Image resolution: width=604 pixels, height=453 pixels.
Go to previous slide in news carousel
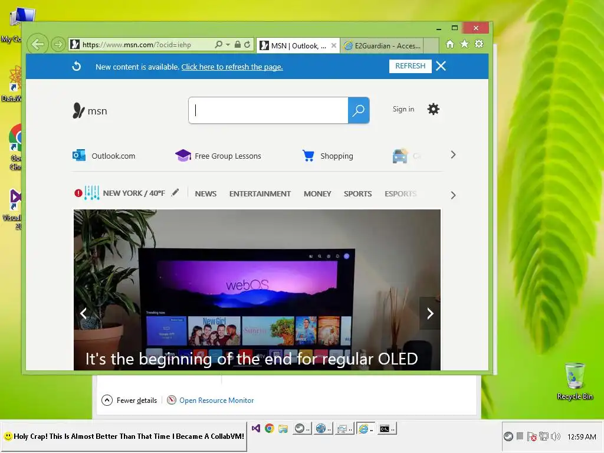(x=84, y=313)
